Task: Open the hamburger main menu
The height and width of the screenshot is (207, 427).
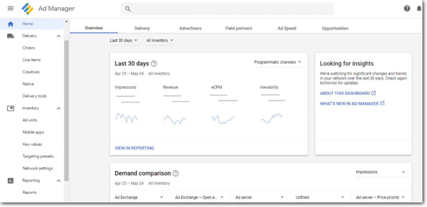Action: pyautogui.click(x=10, y=9)
